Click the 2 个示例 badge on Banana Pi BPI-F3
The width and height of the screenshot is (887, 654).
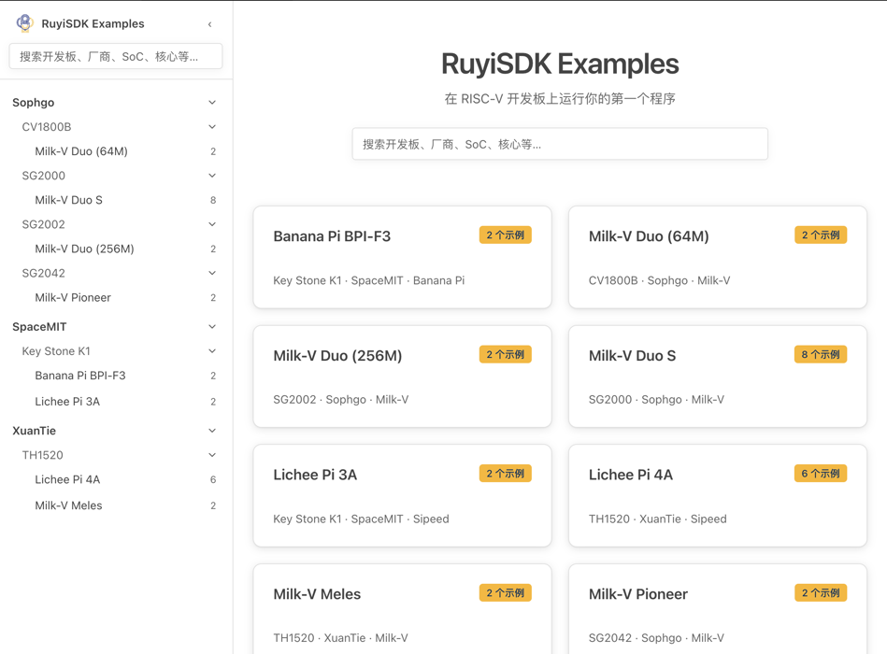pos(505,235)
